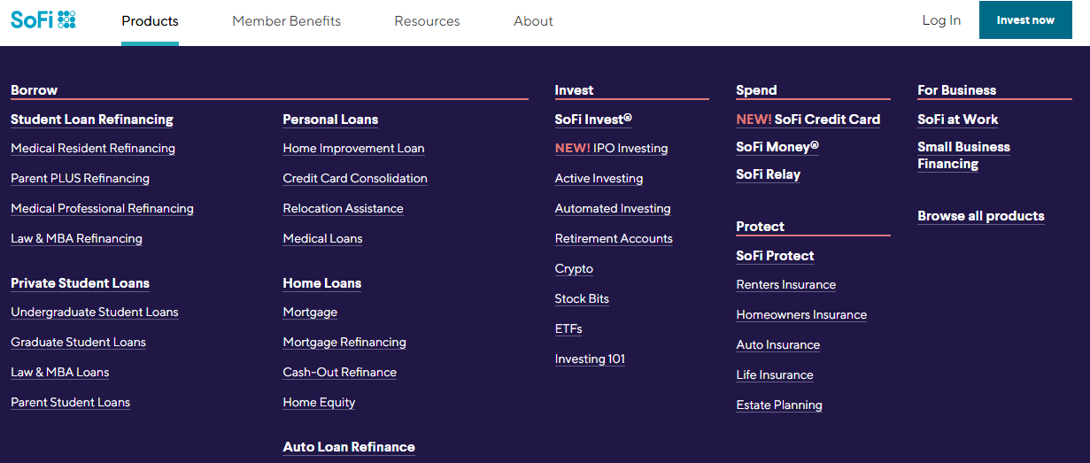
Task: Open NEW! IPO Investing
Action: 611,149
